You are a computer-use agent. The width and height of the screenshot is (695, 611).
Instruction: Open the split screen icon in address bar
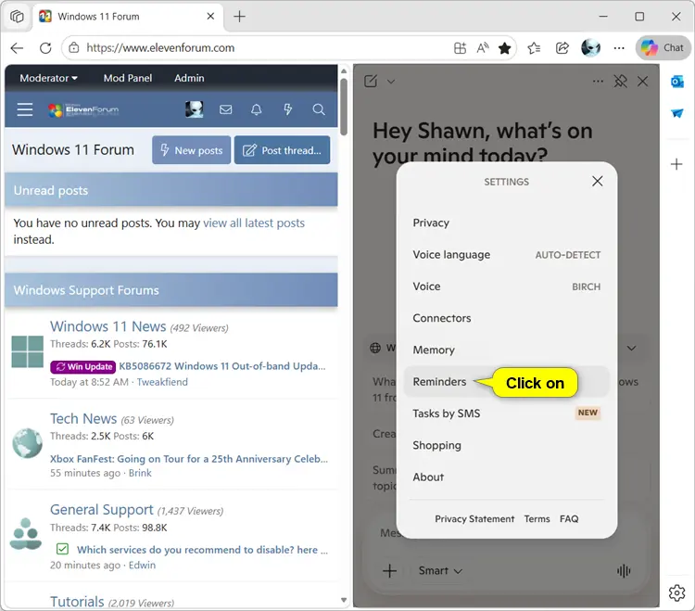click(x=460, y=48)
